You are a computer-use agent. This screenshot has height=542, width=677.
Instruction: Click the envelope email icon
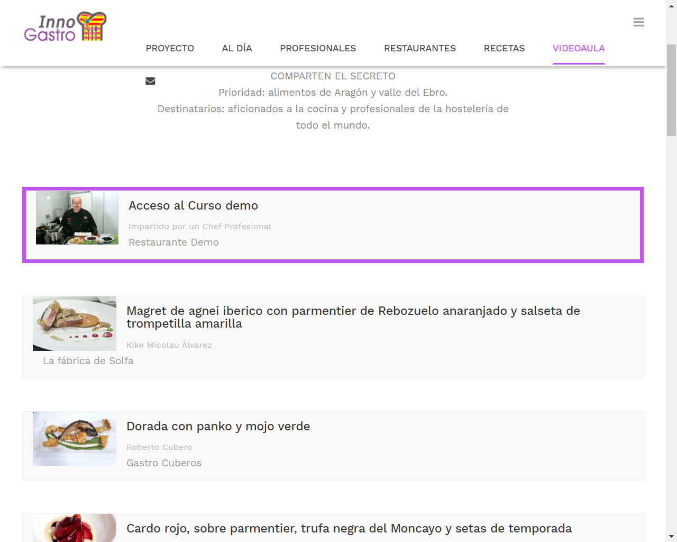click(x=150, y=81)
